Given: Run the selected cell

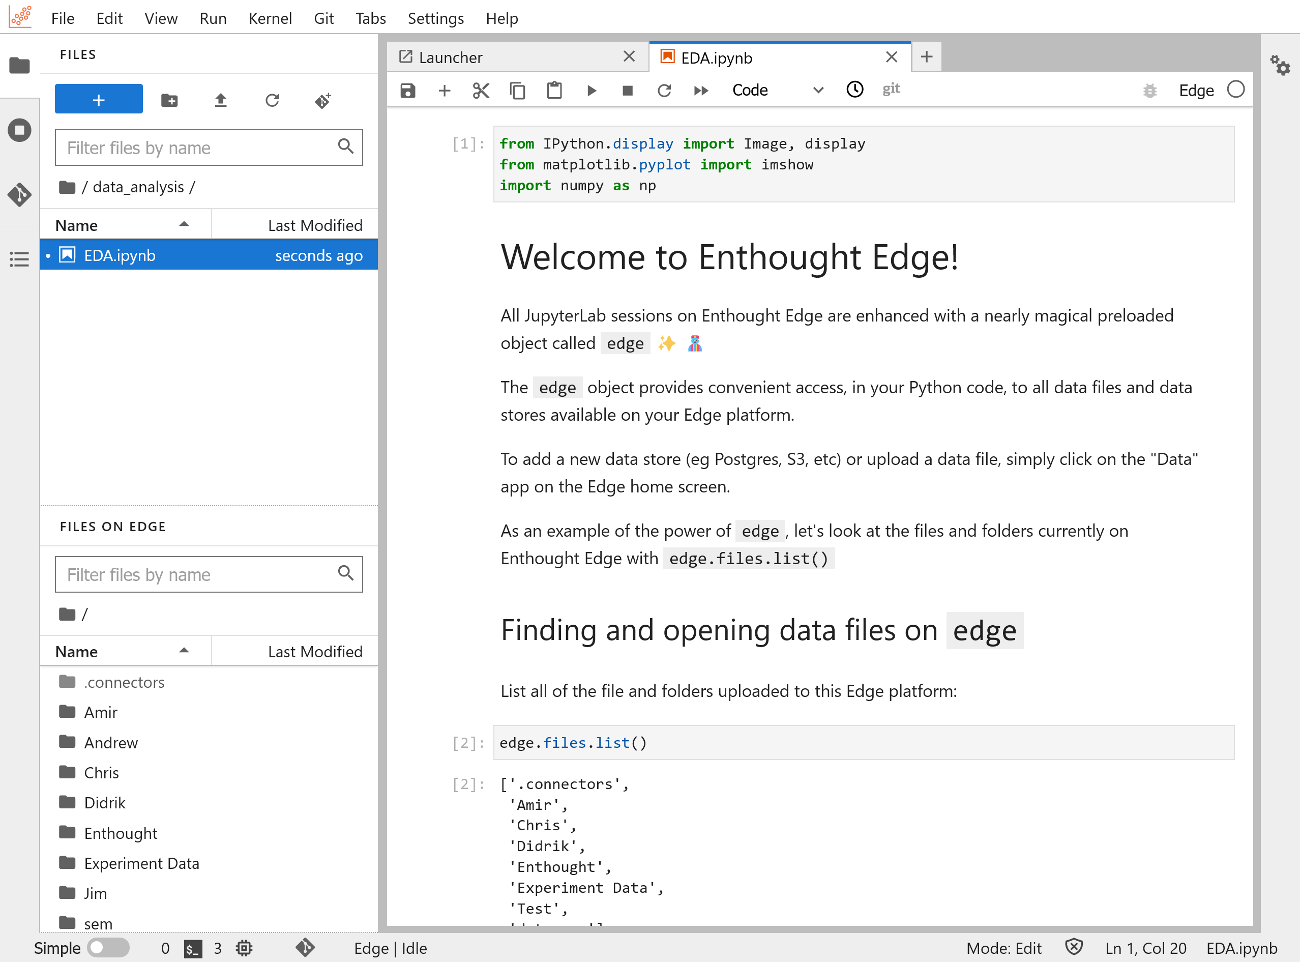Looking at the screenshot, I should tap(591, 90).
